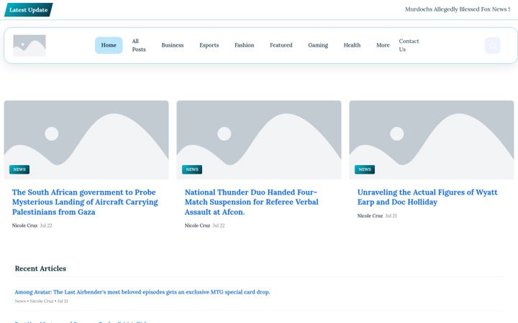The width and height of the screenshot is (518, 323).
Task: Open the All Posts menu item
Action: [139, 45]
